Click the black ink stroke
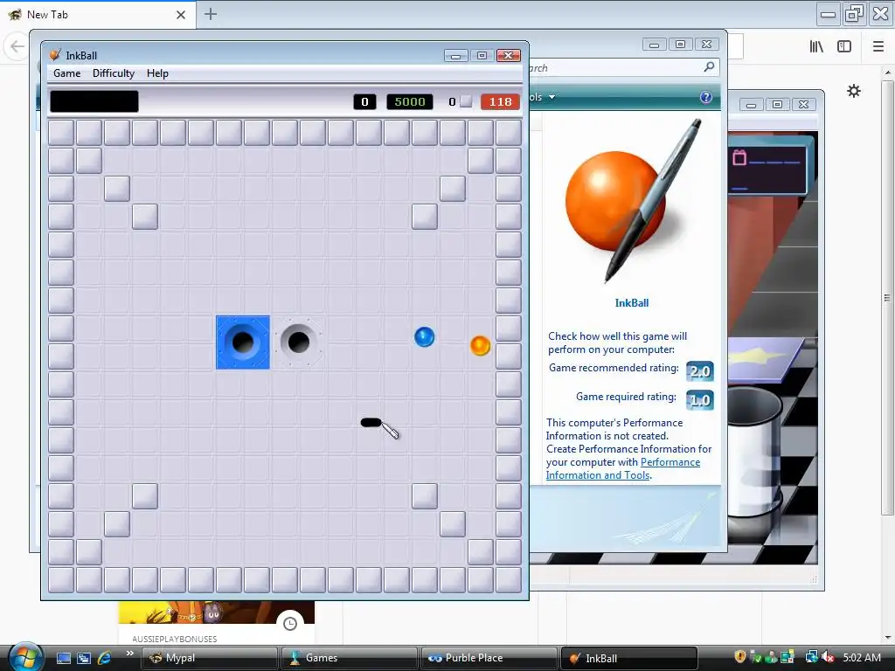Image resolution: width=895 pixels, height=671 pixels. pyautogui.click(x=371, y=422)
